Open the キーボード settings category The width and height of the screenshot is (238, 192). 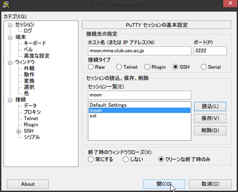pos(35,43)
